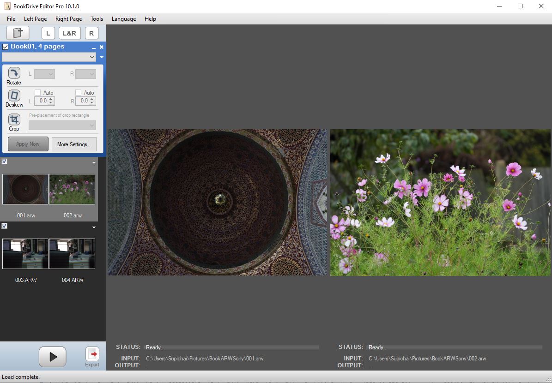Enable Auto deskew for right page
Viewport: 552px width, 383px height.
tap(78, 92)
